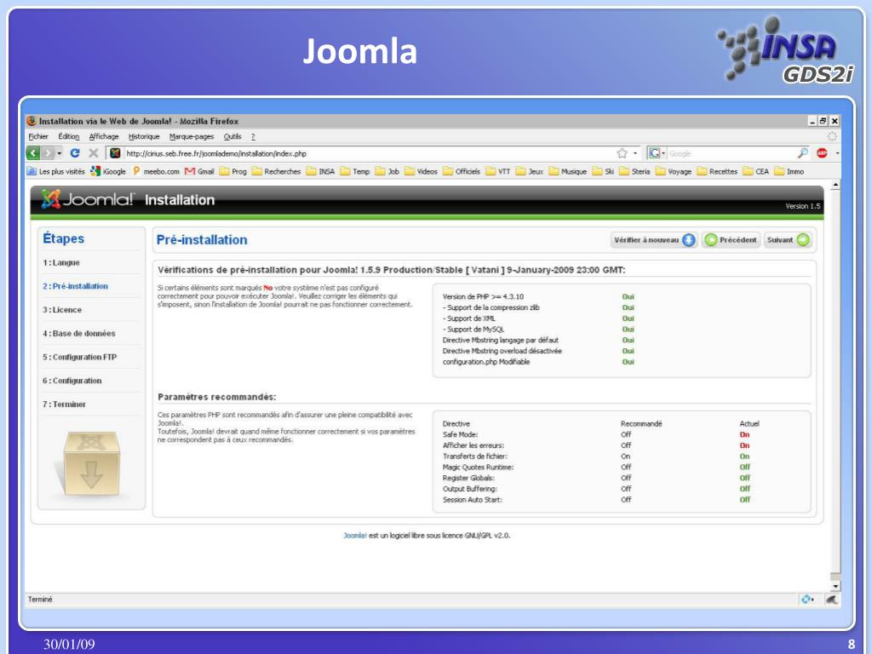This screenshot has width=872, height=654.
Task: Open the Videos bookmarks folder
Action: (x=422, y=171)
